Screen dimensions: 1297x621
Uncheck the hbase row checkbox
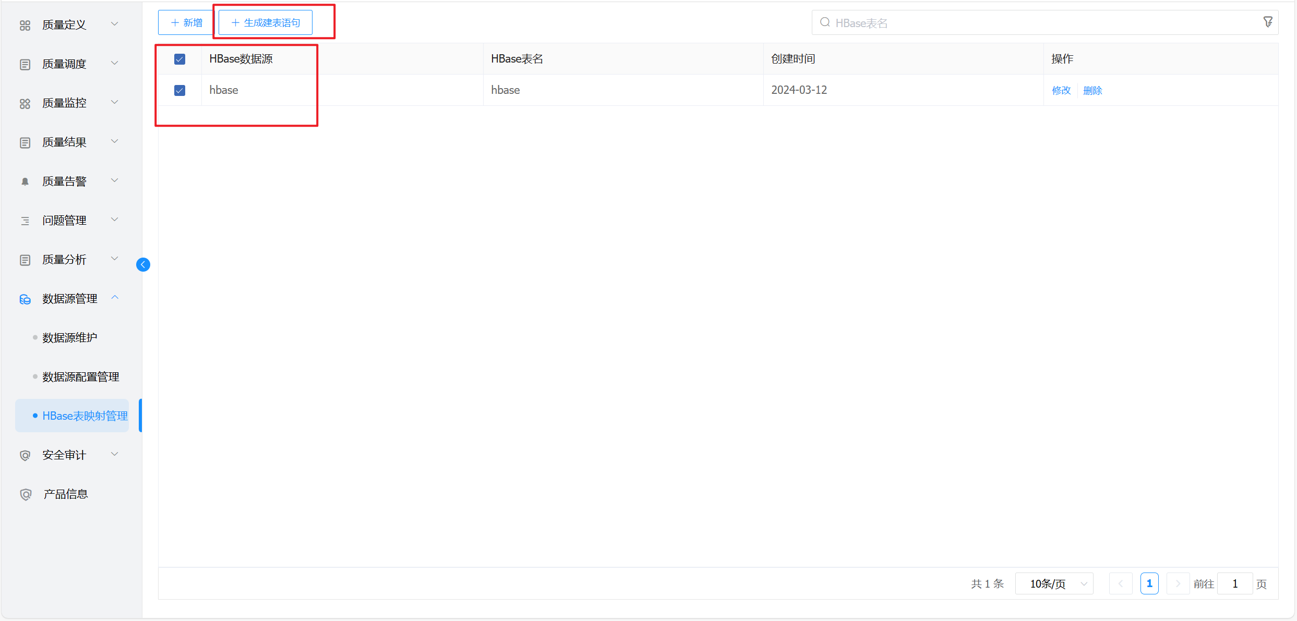179,90
